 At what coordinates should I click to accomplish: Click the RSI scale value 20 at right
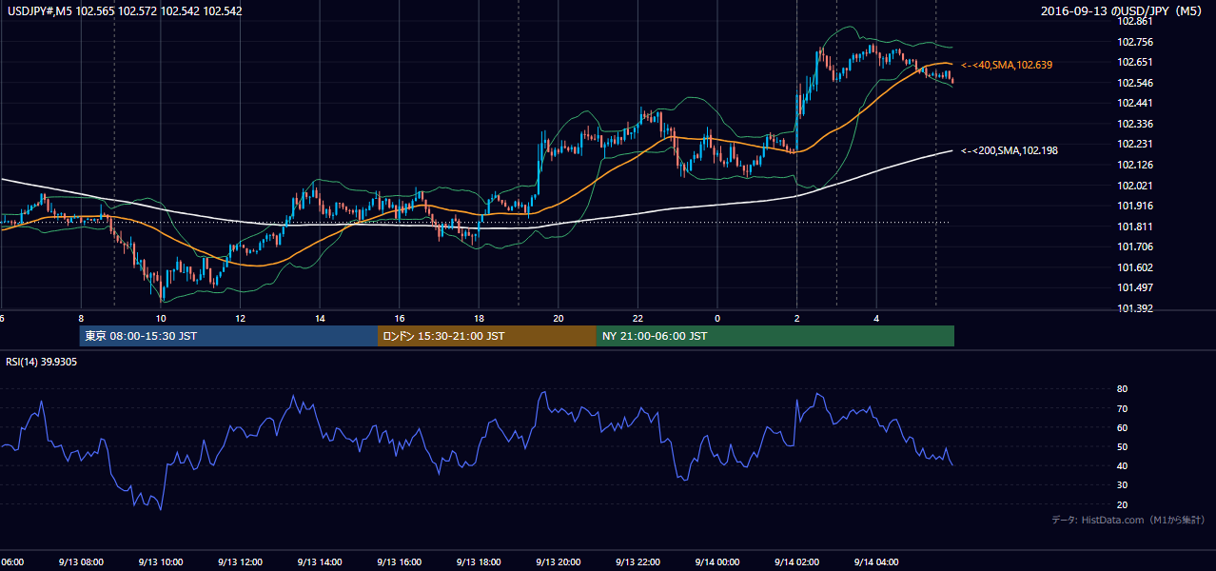(1122, 504)
